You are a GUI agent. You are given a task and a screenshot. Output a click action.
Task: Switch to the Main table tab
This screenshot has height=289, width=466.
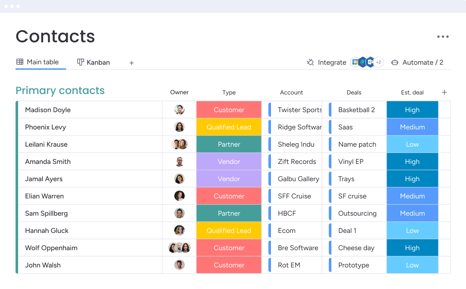pos(41,62)
